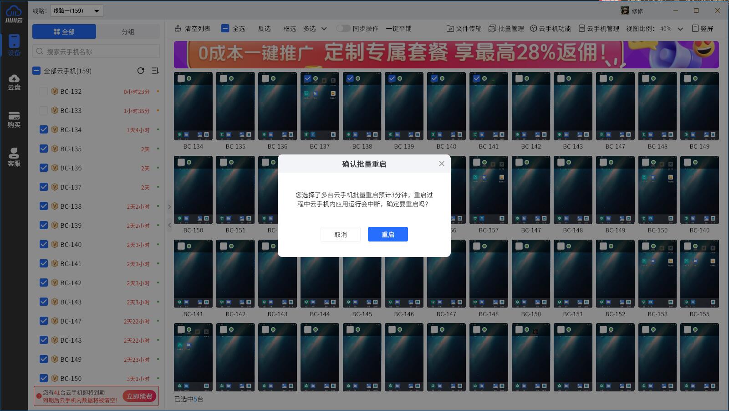Open 文件传输 file transfer tool
The image size is (729, 411).
coord(464,29)
